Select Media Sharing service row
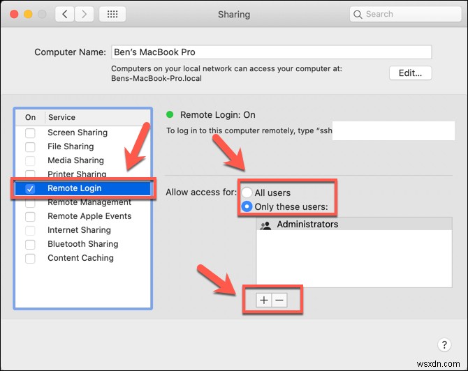 (x=83, y=160)
